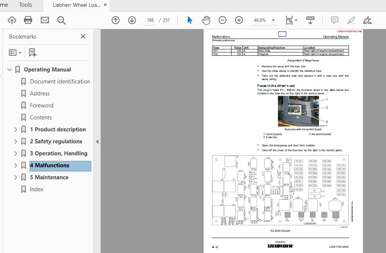The image size is (386, 253).
Task: Select the Liebherr Wheel Loader document tab
Action: pyautogui.click(x=76, y=6)
